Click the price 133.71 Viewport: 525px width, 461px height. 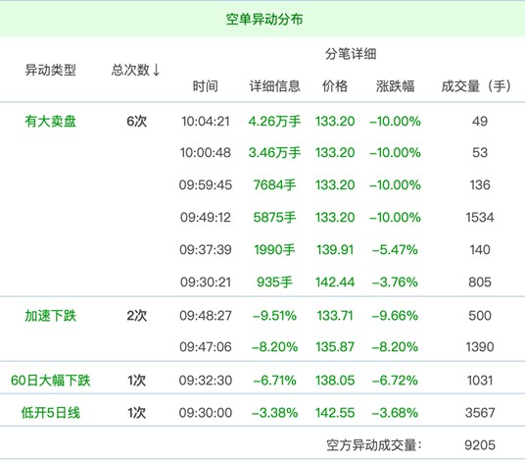pyautogui.click(x=335, y=316)
